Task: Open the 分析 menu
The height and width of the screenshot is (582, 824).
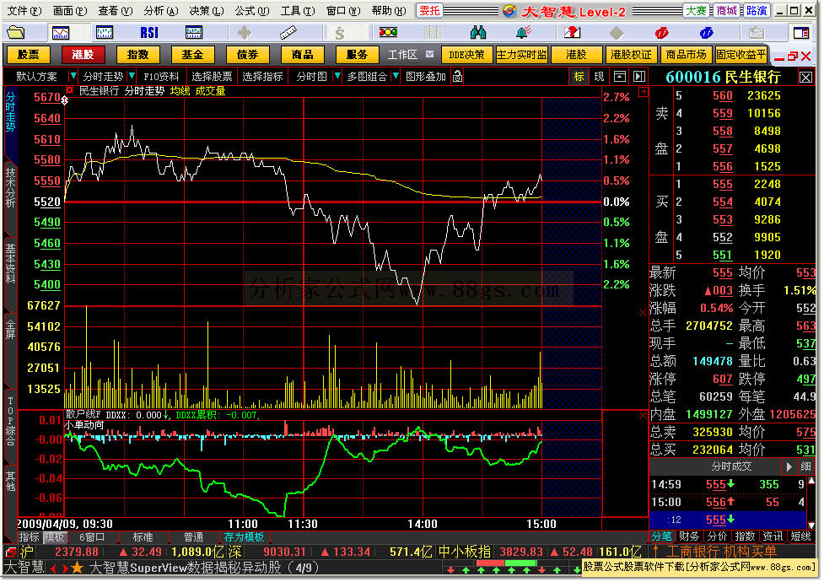Action: click(x=161, y=10)
